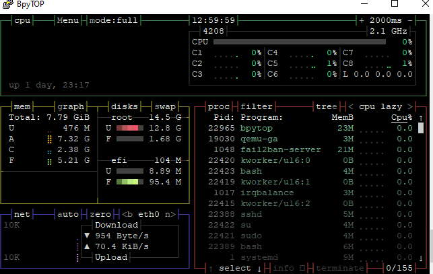
Task: Click the scroll up arrow in proc list
Action: tap(421, 118)
